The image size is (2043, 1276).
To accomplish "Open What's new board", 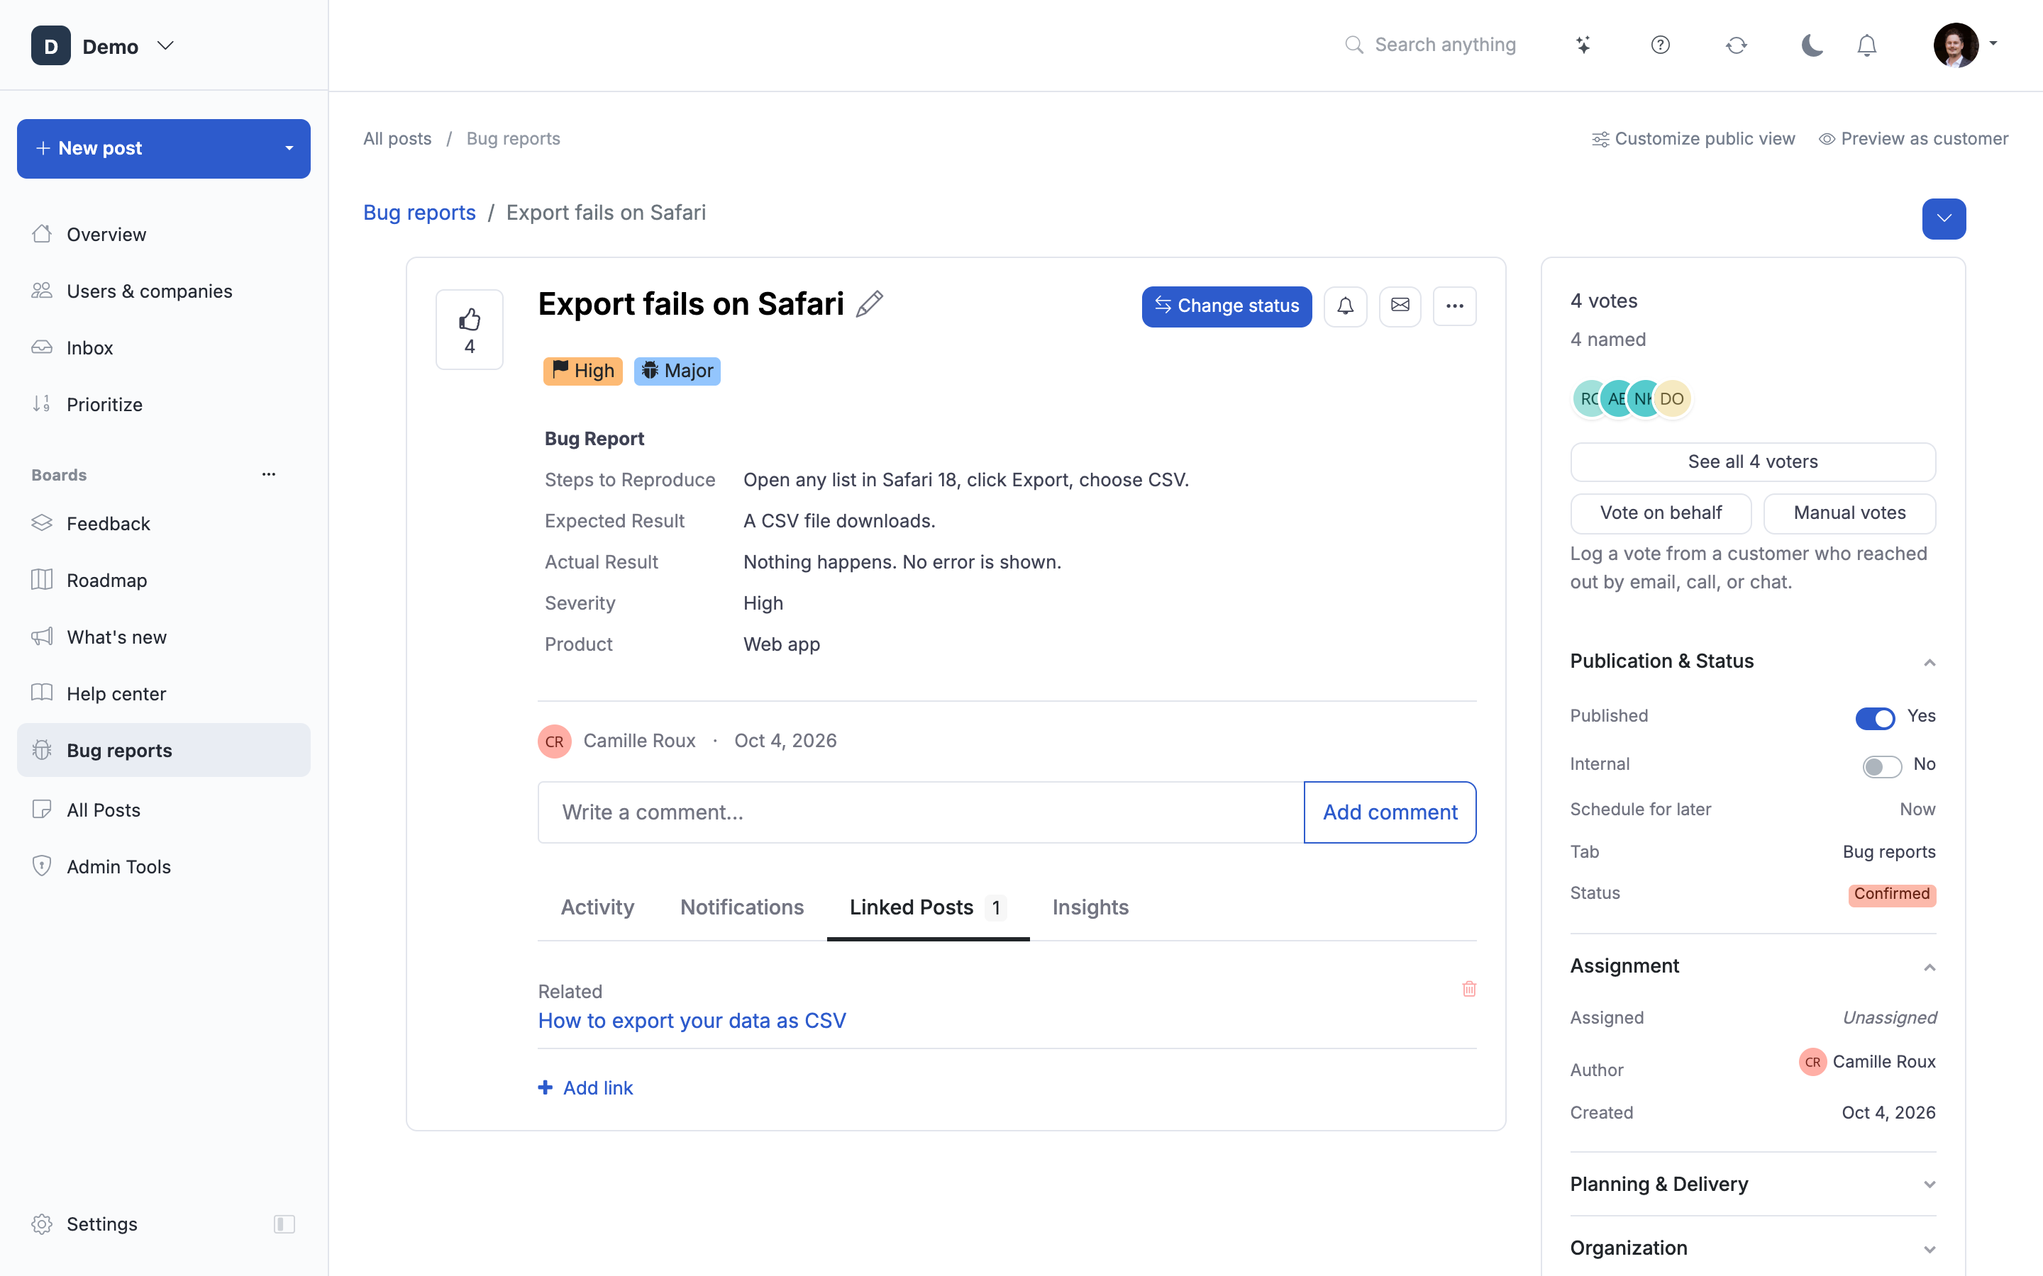I will pyautogui.click(x=164, y=637).
